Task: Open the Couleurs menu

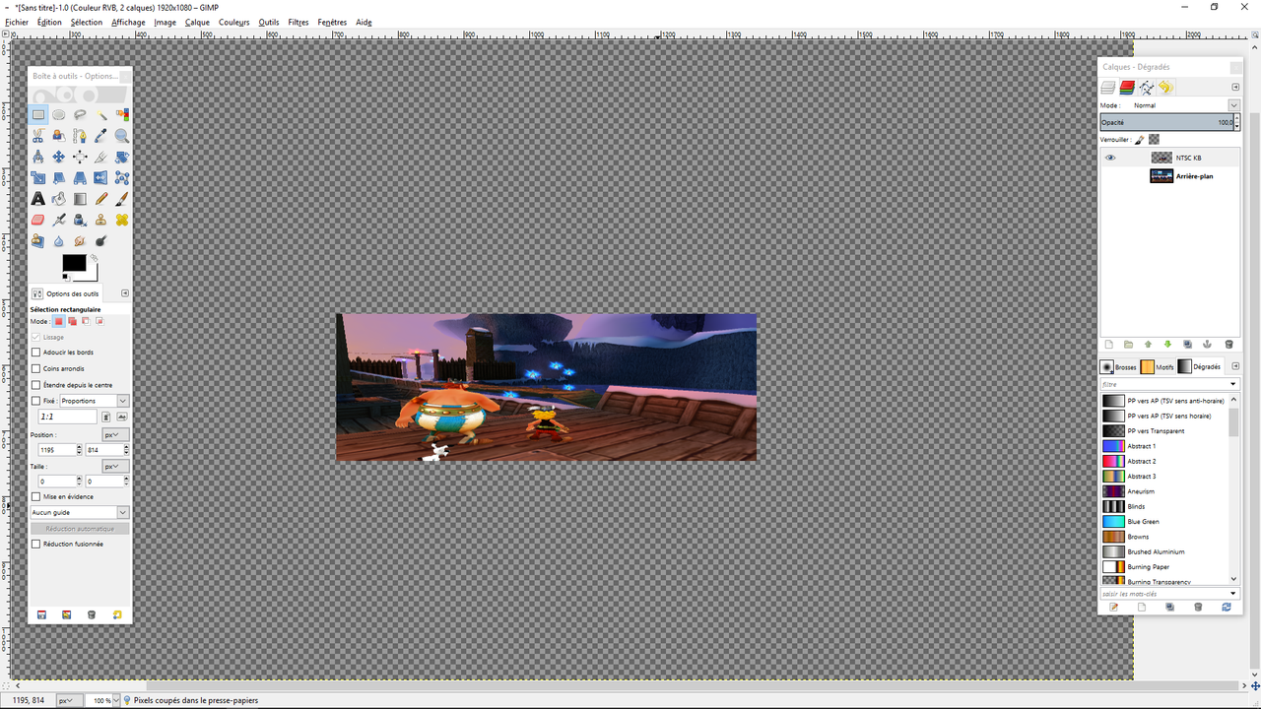Action: [x=234, y=22]
